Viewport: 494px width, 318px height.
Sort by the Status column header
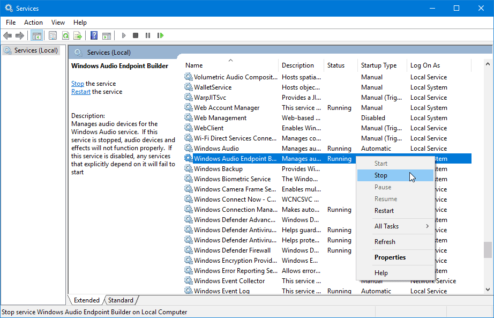(x=341, y=65)
